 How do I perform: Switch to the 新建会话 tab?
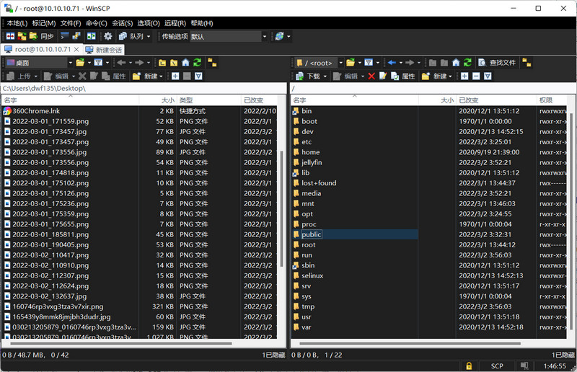(104, 50)
